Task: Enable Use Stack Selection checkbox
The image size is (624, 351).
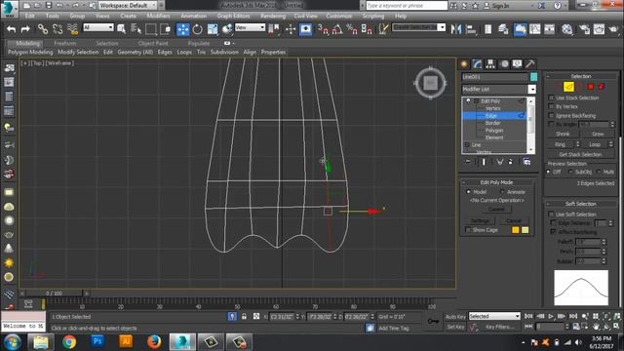Action: [551, 97]
